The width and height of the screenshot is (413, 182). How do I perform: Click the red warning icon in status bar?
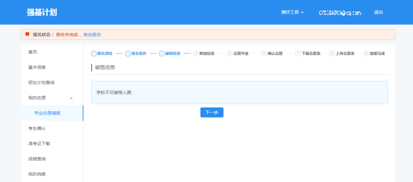tap(27, 34)
